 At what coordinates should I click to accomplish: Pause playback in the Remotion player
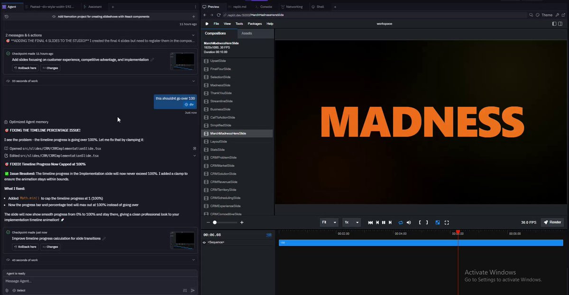384,223
